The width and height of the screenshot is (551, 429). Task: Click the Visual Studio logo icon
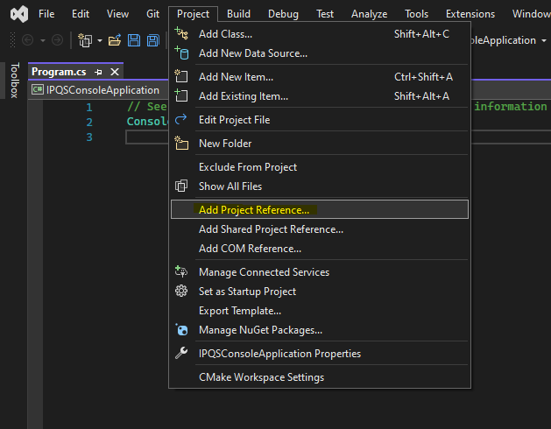pyautogui.click(x=19, y=14)
